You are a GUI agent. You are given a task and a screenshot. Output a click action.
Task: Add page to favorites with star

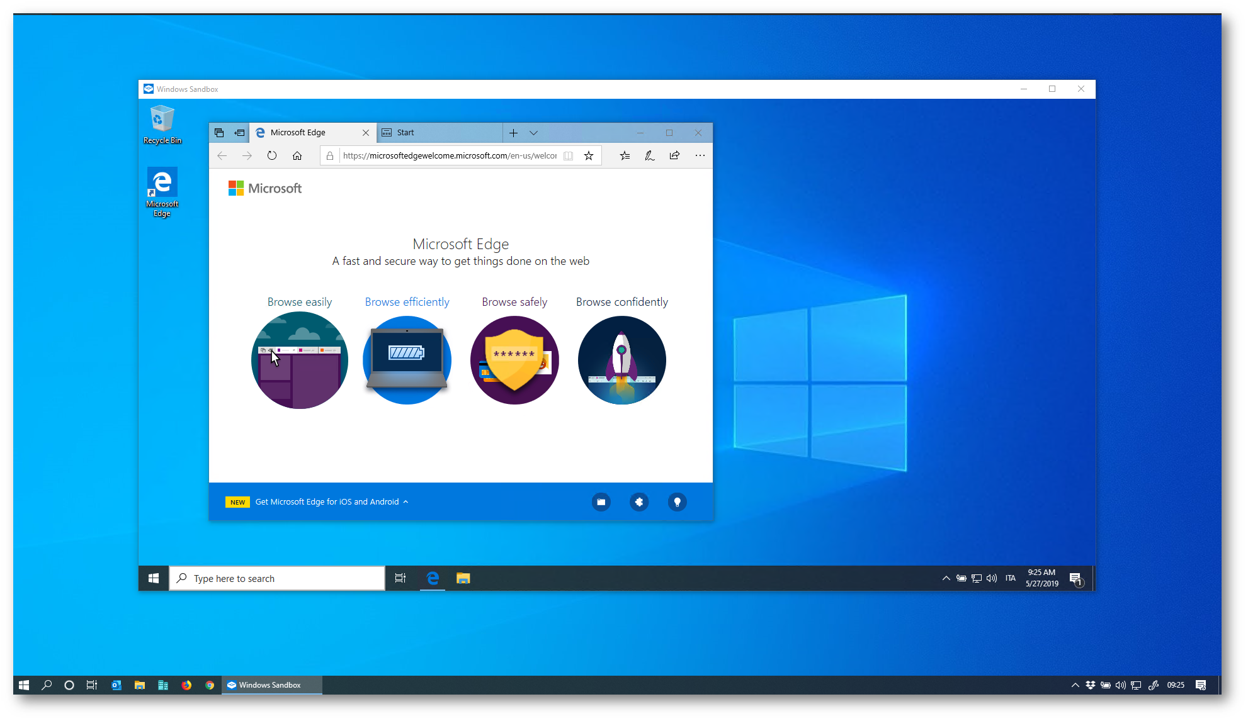(x=589, y=155)
